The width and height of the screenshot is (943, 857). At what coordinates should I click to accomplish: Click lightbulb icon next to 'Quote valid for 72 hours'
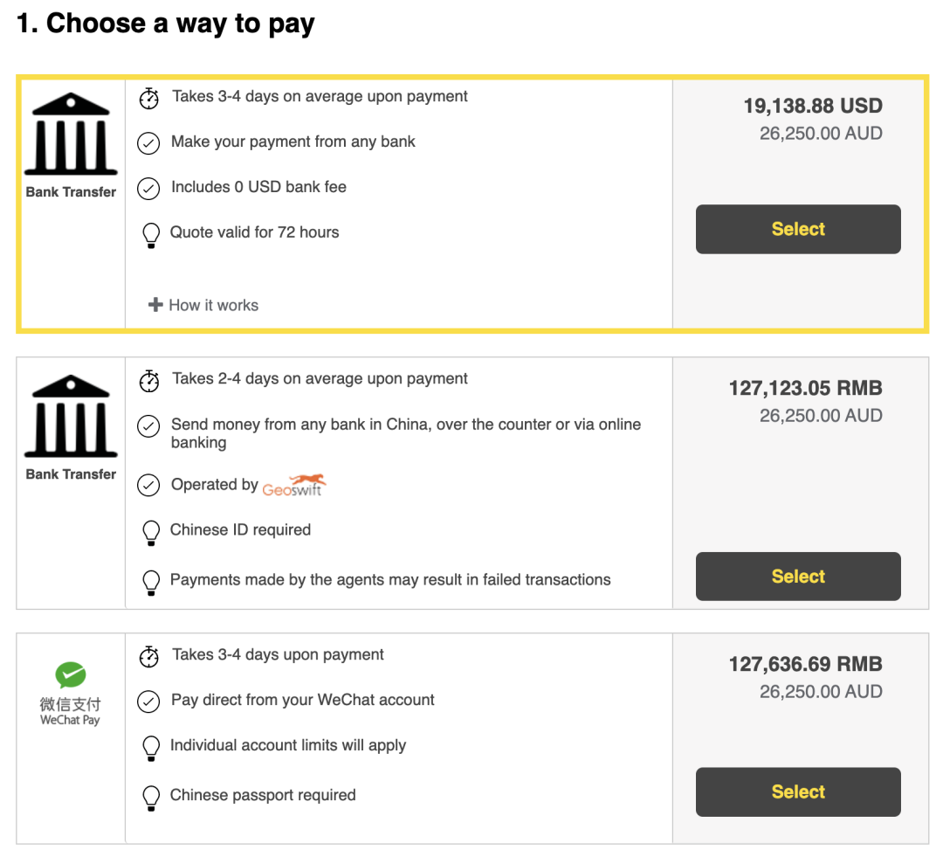tap(150, 234)
